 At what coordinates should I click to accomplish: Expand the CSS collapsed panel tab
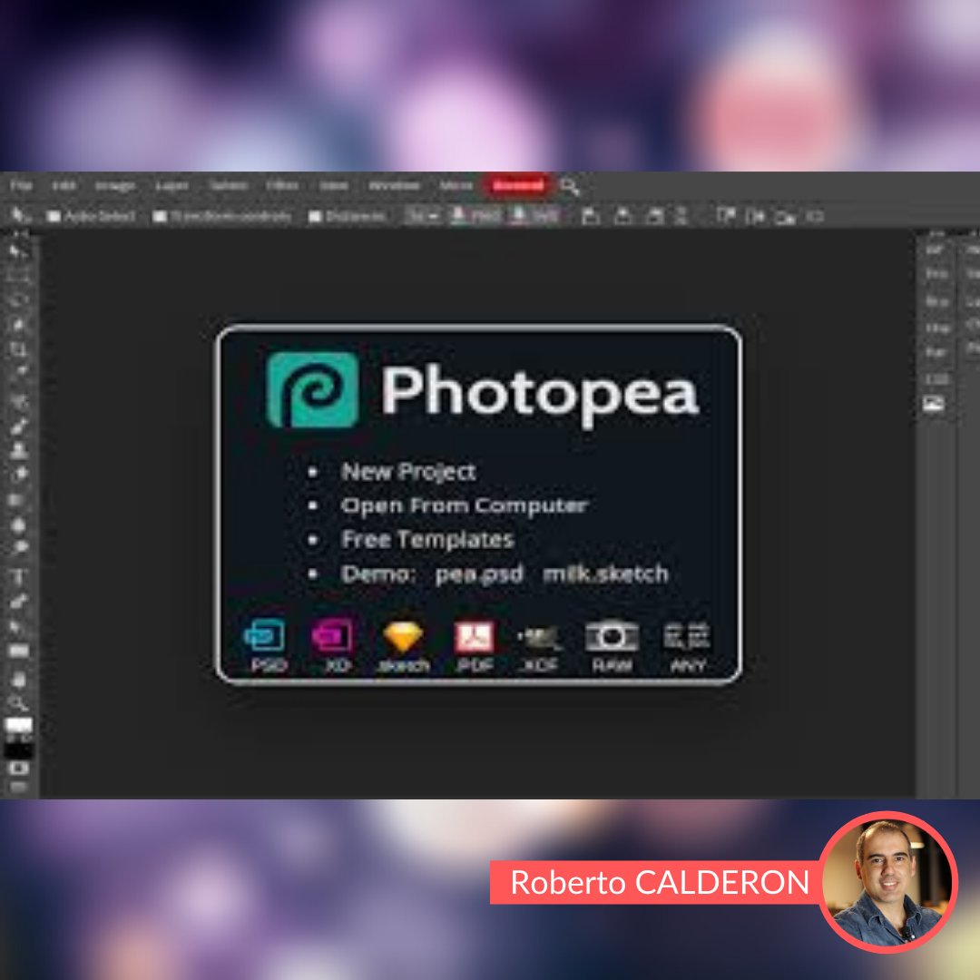[x=936, y=379]
